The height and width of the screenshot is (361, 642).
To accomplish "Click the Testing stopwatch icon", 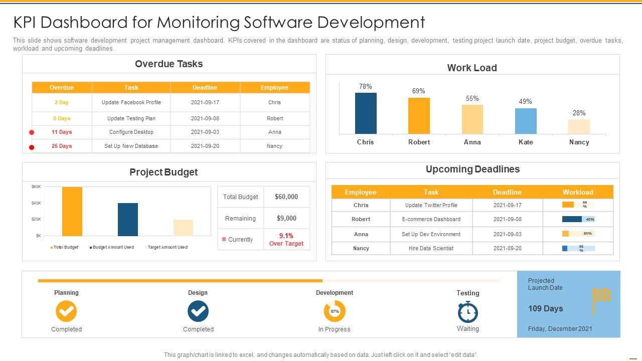I will [x=467, y=311].
